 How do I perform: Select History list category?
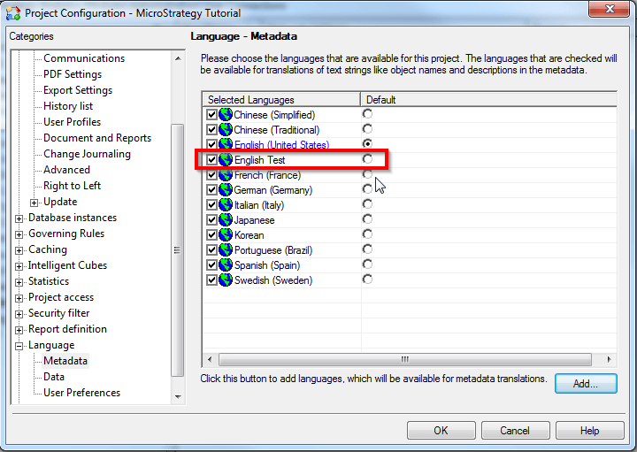[68, 105]
